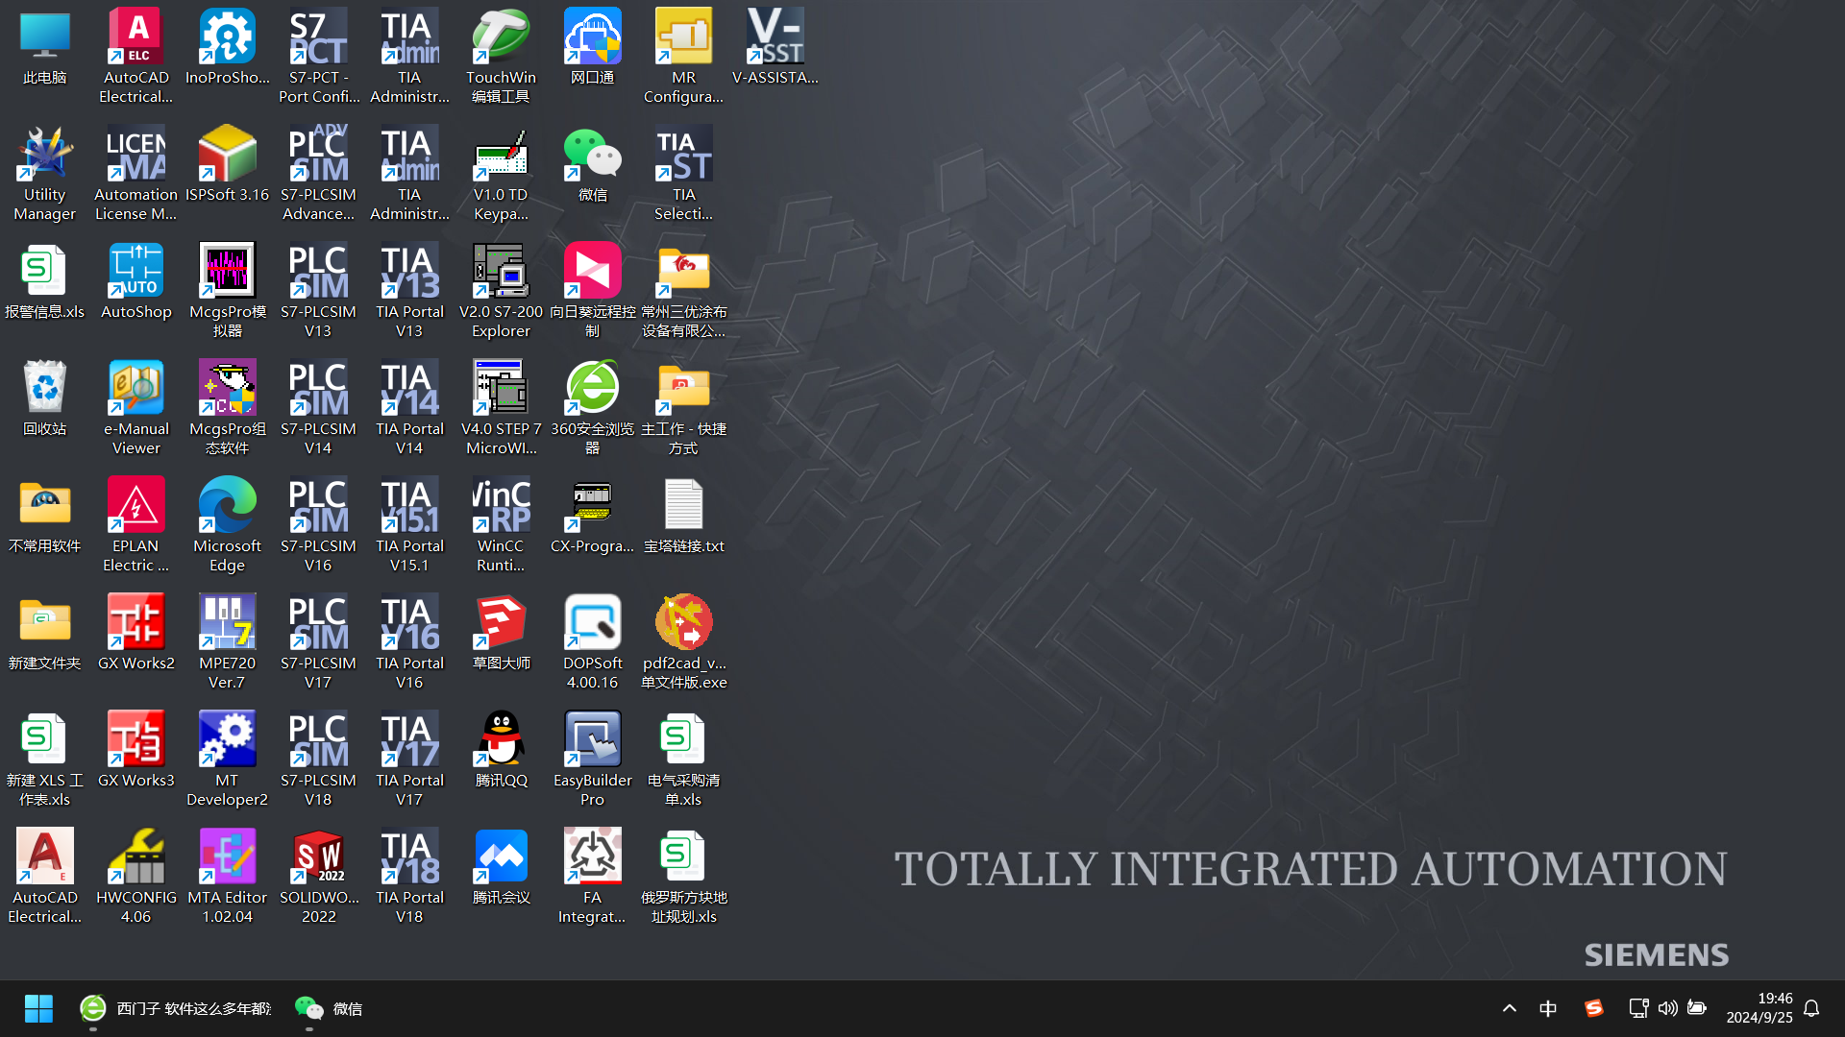Select the TIA Portal V18 desktop icon
Image resolution: width=1845 pixels, height=1037 pixels.
[x=409, y=857]
